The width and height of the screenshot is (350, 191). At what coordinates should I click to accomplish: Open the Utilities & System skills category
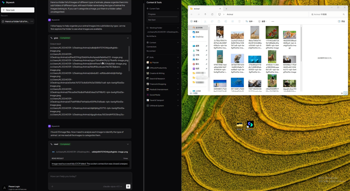tap(163, 106)
